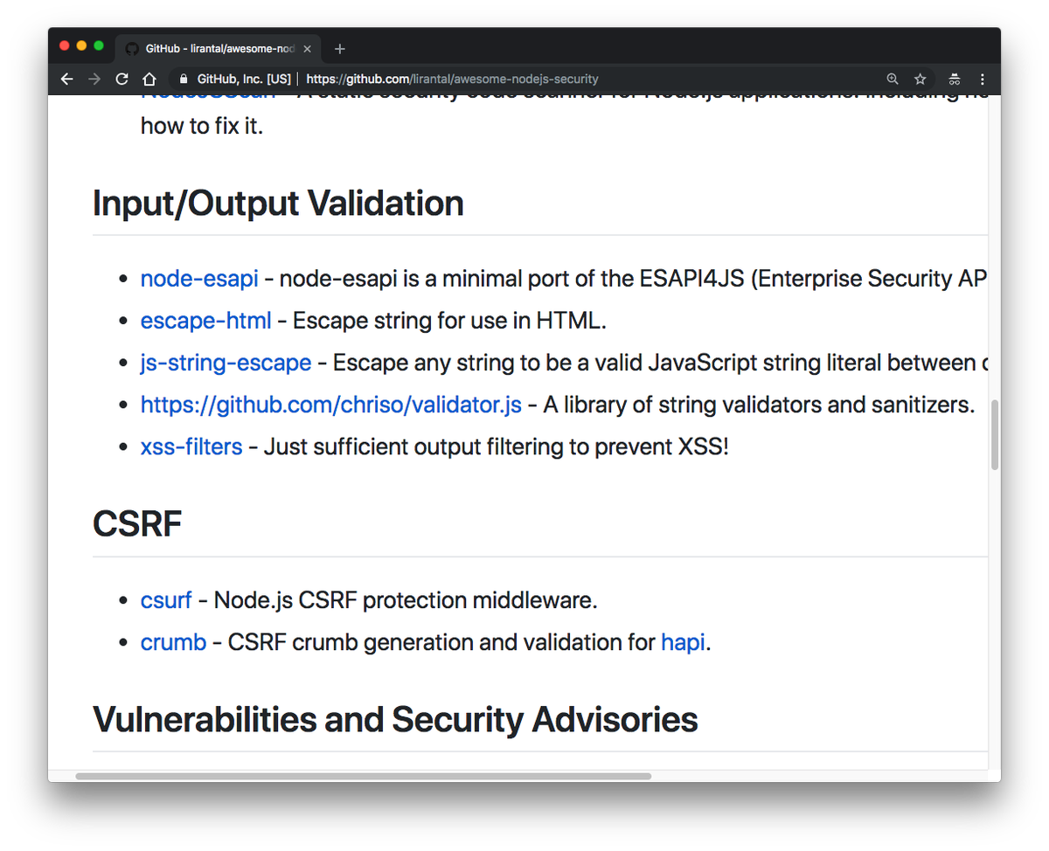Open the escape-html link
The height and width of the screenshot is (851, 1049).
coord(205,321)
